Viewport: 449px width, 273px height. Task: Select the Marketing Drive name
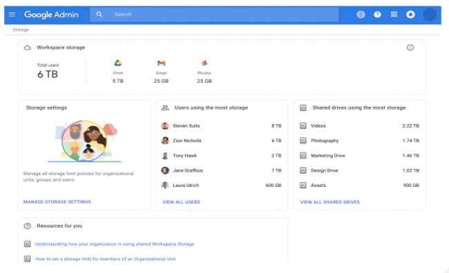tap(328, 156)
